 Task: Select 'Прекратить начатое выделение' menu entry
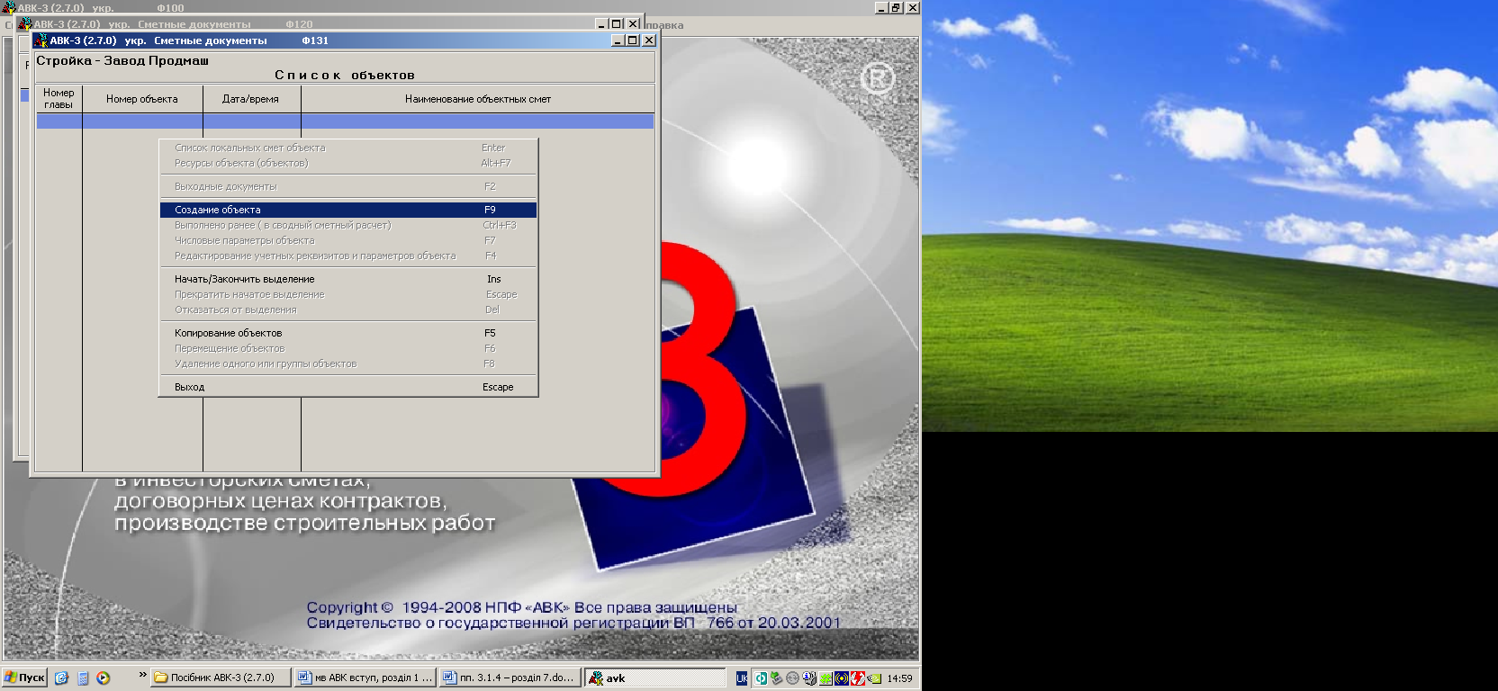click(348, 294)
